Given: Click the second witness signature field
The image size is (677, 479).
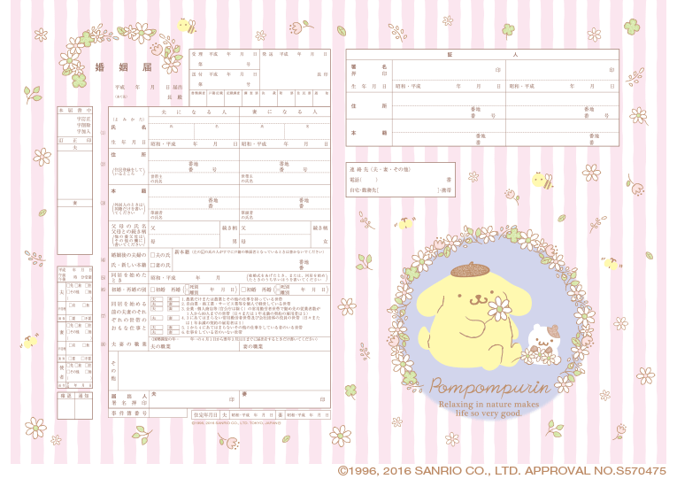Looking at the screenshot, I should pyautogui.click(x=562, y=70).
